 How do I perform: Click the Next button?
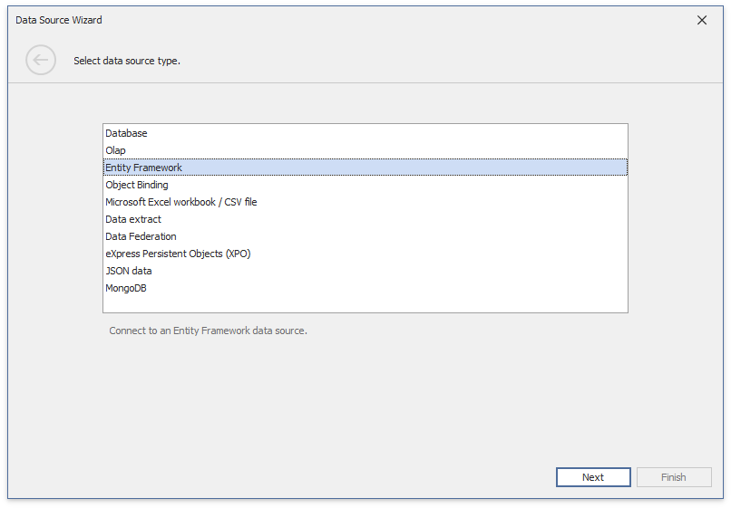(593, 477)
